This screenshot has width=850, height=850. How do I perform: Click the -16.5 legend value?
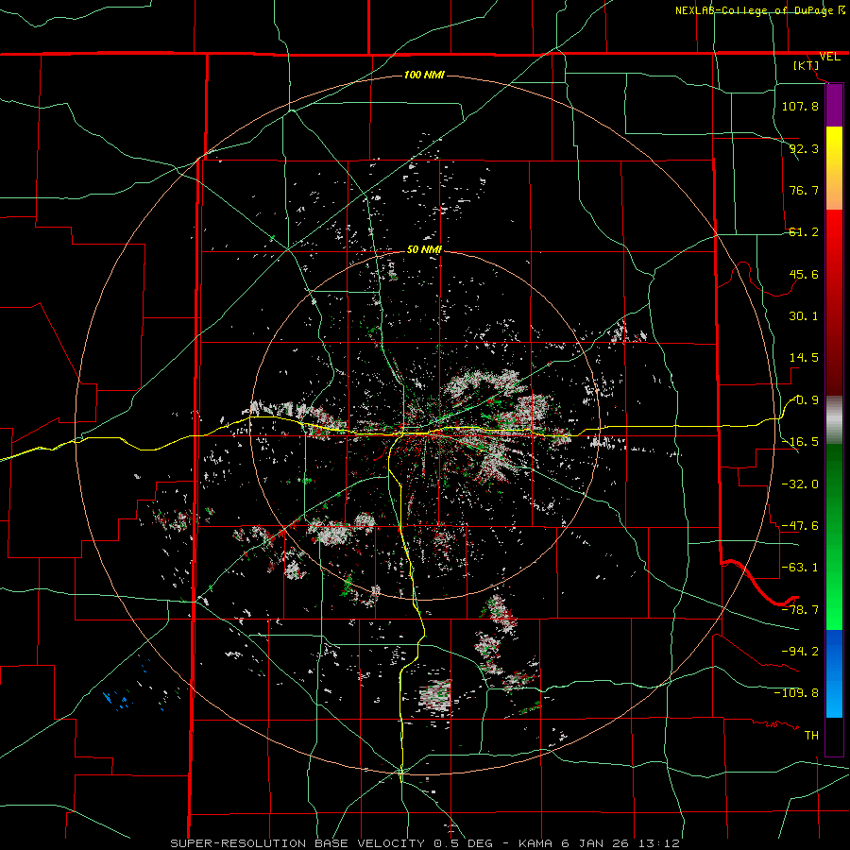(x=800, y=442)
